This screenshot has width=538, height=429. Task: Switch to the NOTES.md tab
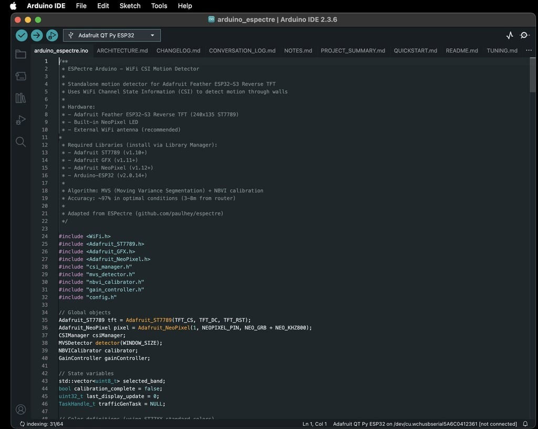298,50
